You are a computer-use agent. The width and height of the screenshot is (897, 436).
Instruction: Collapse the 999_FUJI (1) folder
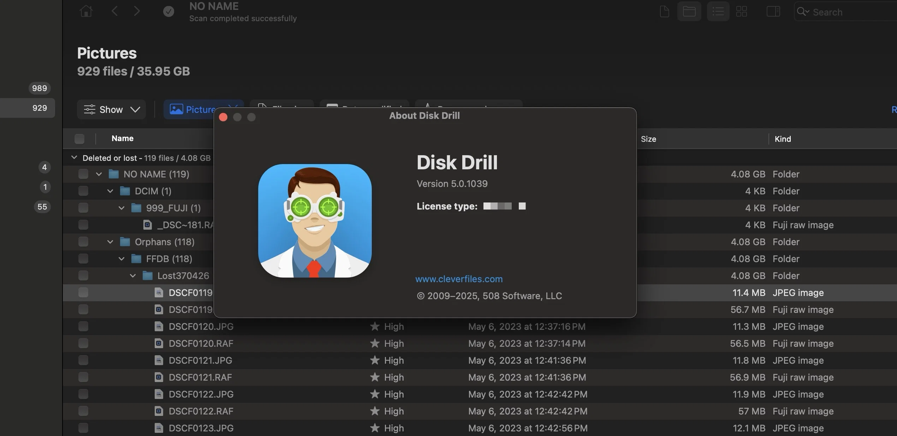click(x=121, y=208)
